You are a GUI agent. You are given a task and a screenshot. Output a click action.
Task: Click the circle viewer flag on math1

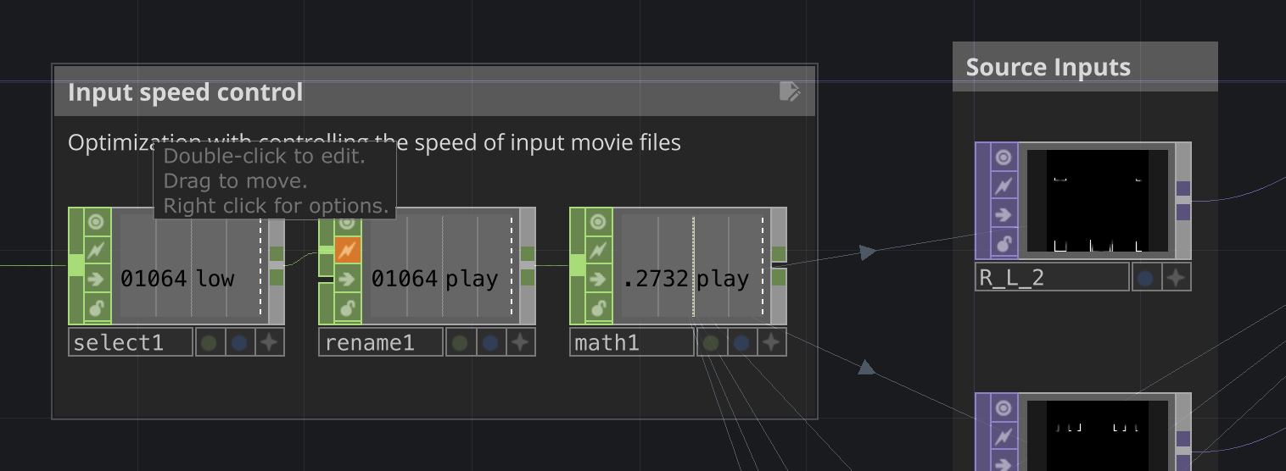pos(599,222)
